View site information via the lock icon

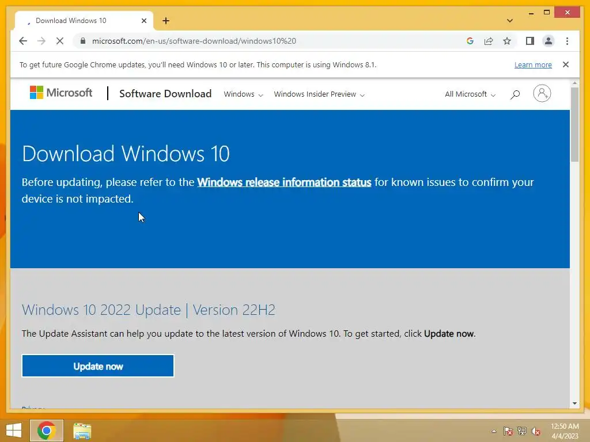tap(83, 41)
